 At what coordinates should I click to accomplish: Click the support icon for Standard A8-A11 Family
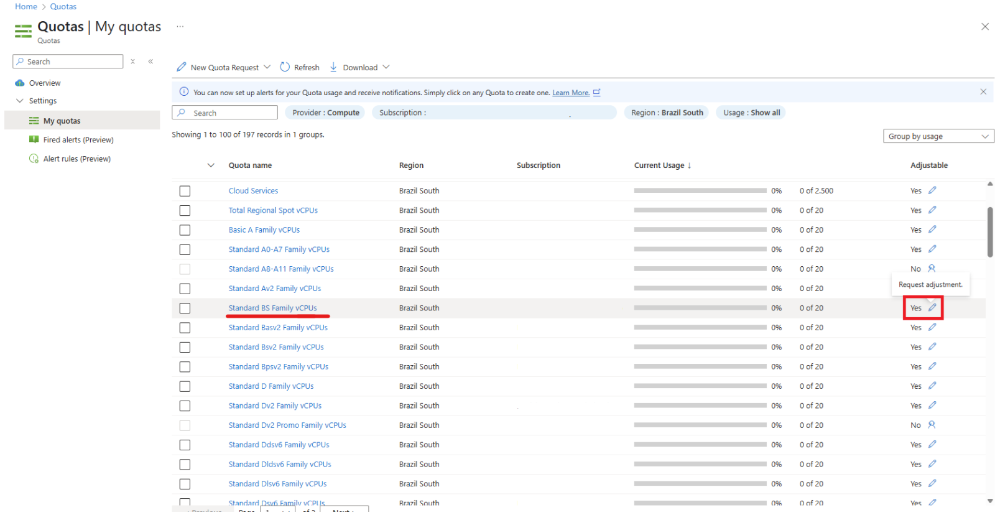pos(932,269)
